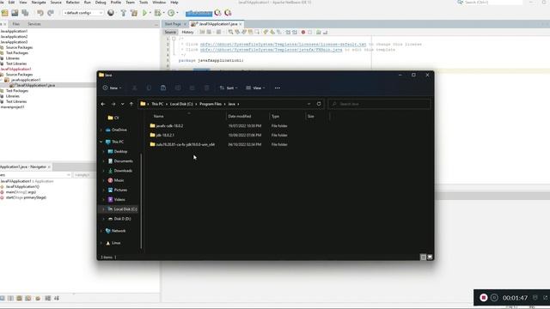Image resolution: width=550 pixels, height=309 pixels.
Task: Open the Tools menu in NetBeans
Action: [x=144, y=2]
